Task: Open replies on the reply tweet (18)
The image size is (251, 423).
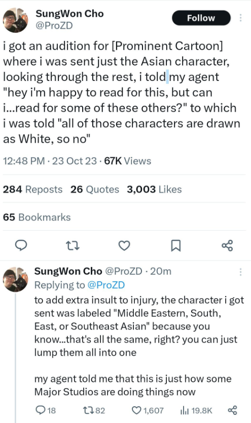Action: (x=46, y=410)
